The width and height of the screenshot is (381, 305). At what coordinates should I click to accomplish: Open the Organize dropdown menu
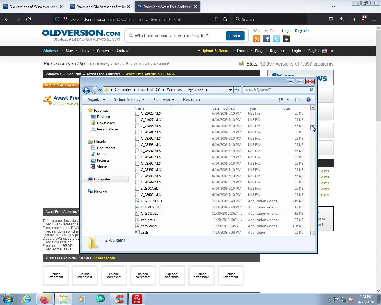pos(96,100)
